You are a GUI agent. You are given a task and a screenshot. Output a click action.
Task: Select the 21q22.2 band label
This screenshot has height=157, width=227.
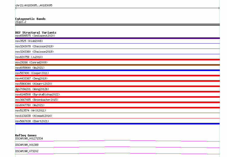(21, 22)
